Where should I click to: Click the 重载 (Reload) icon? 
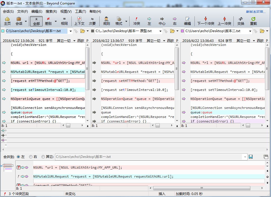point(253,21)
